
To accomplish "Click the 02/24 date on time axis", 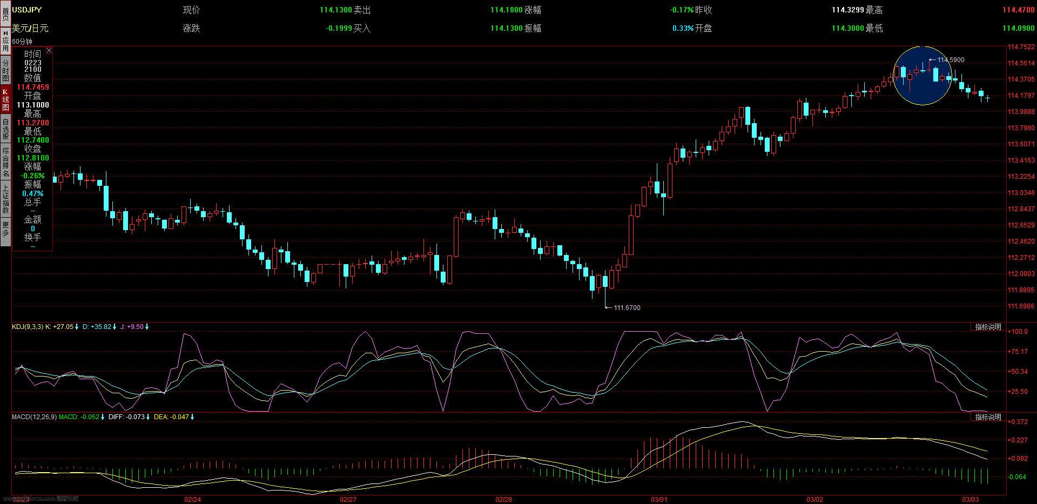I will pos(193,499).
